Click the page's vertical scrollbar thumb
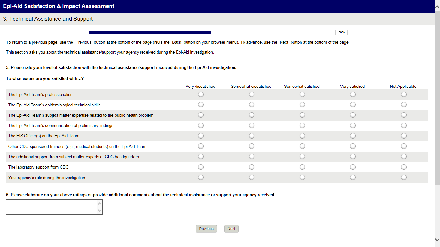Screen dimensions: 440x247 (437, 96)
